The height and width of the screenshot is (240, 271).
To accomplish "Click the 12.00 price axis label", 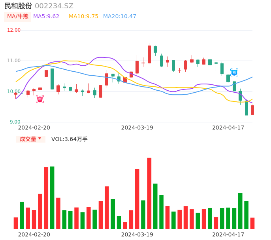I will point(14,30).
